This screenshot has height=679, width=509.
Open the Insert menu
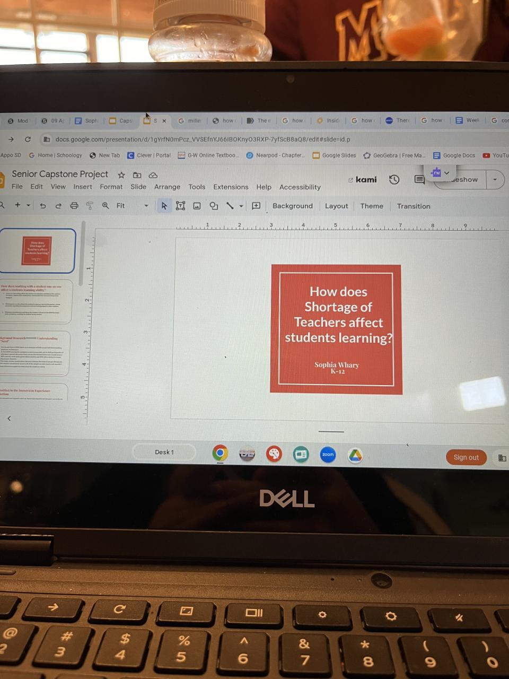coord(83,186)
